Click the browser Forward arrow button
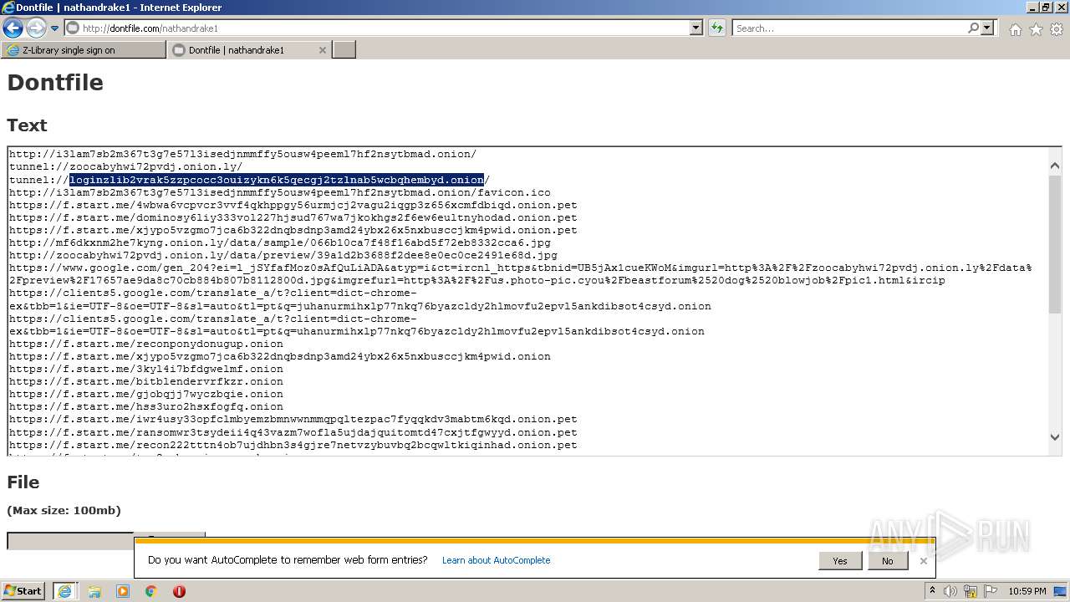Screen dimensions: 1070x602 coord(36,28)
